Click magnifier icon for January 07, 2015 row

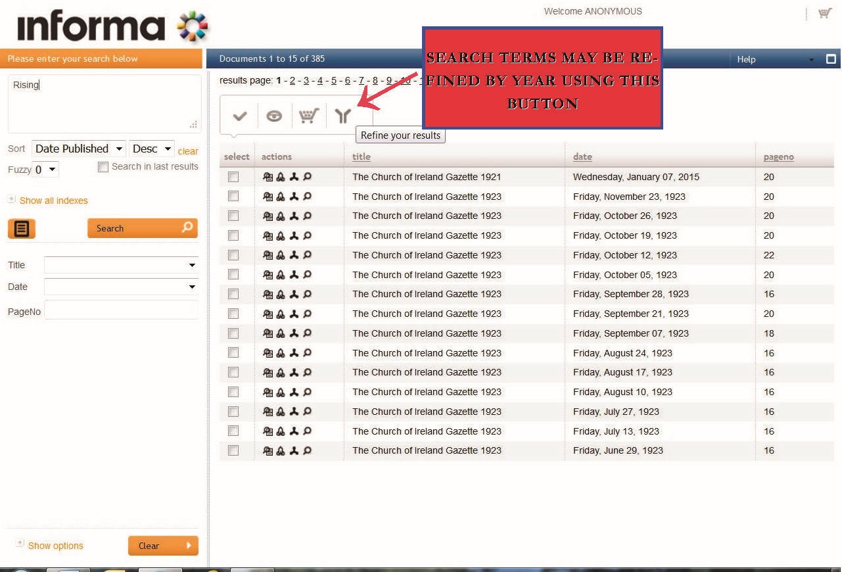pos(307,177)
